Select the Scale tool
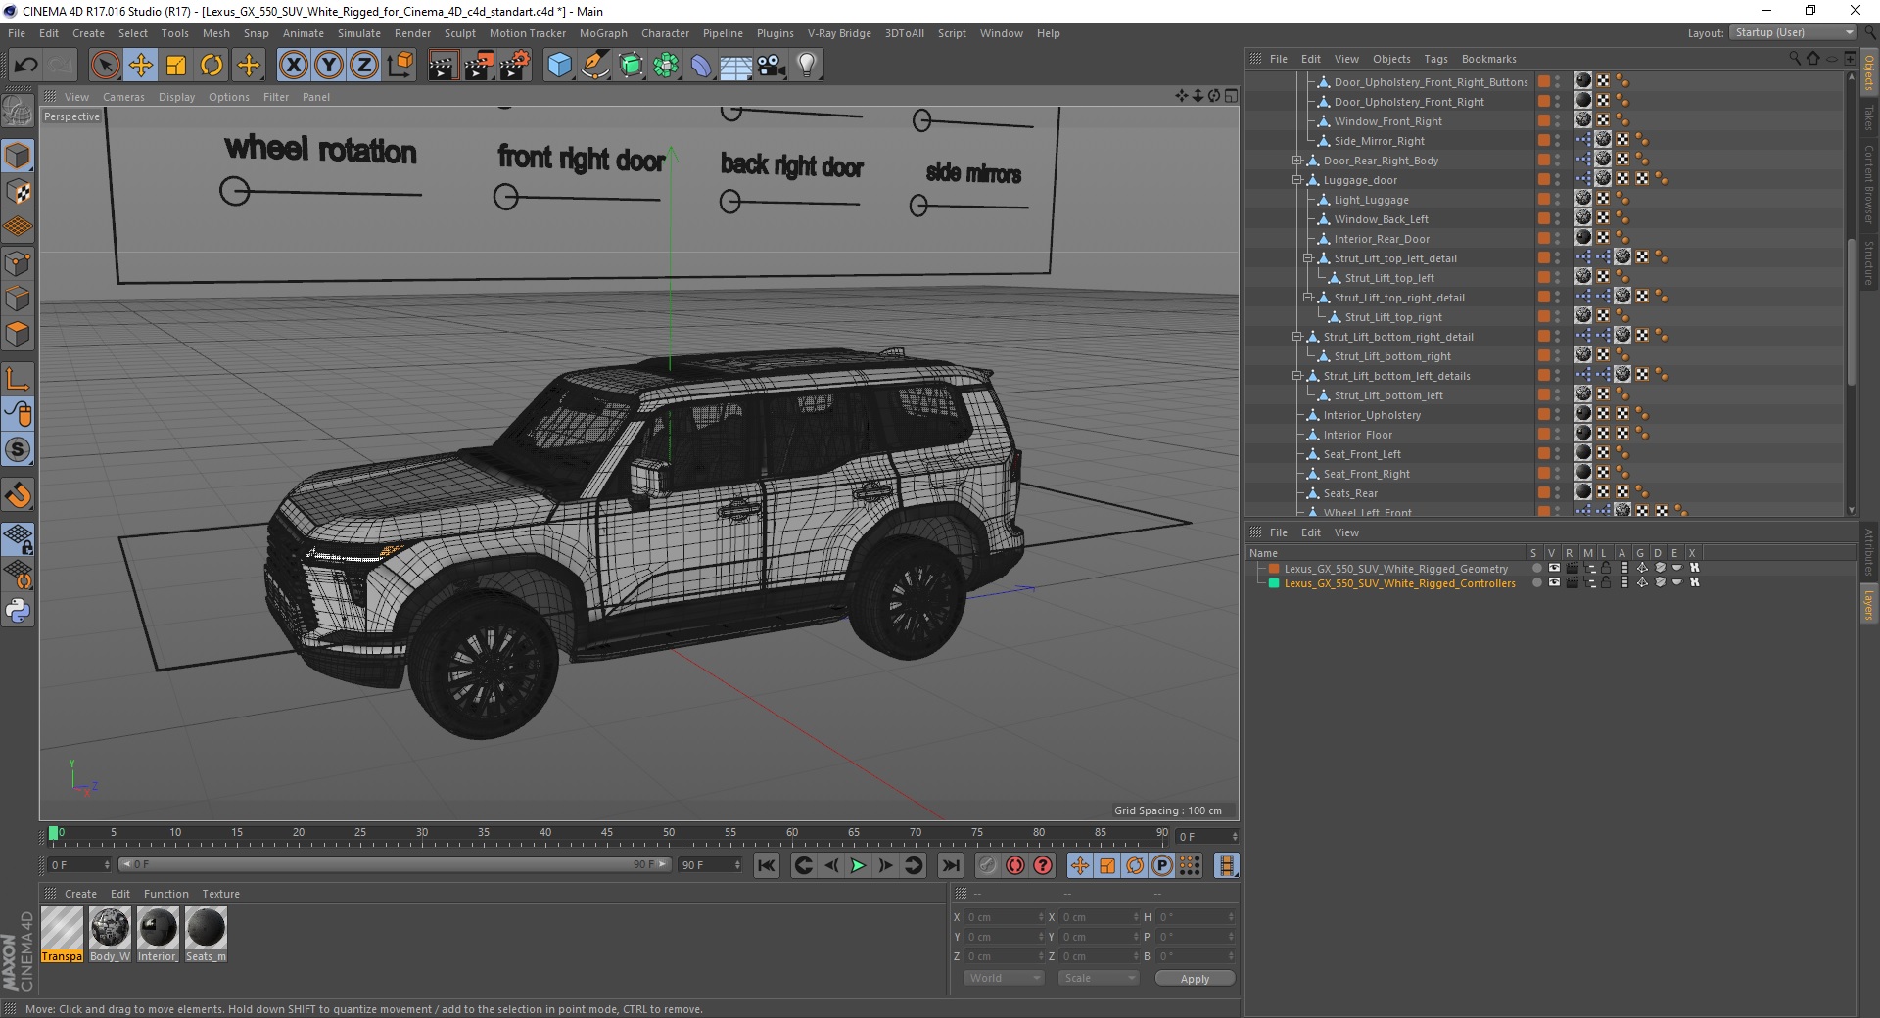This screenshot has height=1018, width=1880. click(x=176, y=66)
